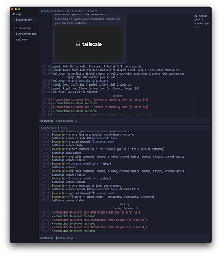Click 'Tuesday, December 9' date in BouncerServ pane
The width and height of the screenshot is (221, 256).
pos(125,208)
